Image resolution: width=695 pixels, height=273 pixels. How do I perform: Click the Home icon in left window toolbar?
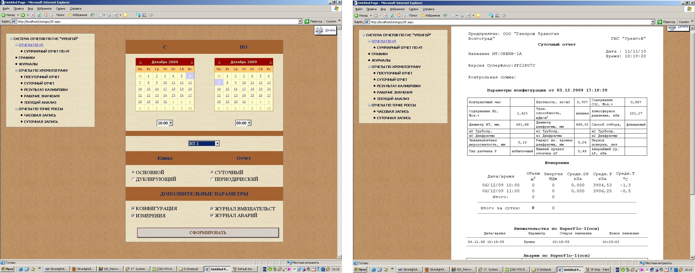click(46, 15)
